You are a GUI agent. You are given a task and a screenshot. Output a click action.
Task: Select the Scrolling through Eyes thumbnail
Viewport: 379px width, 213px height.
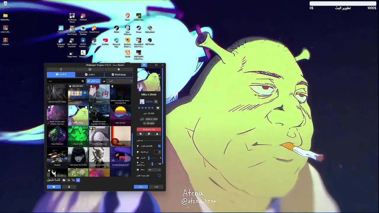120,157
